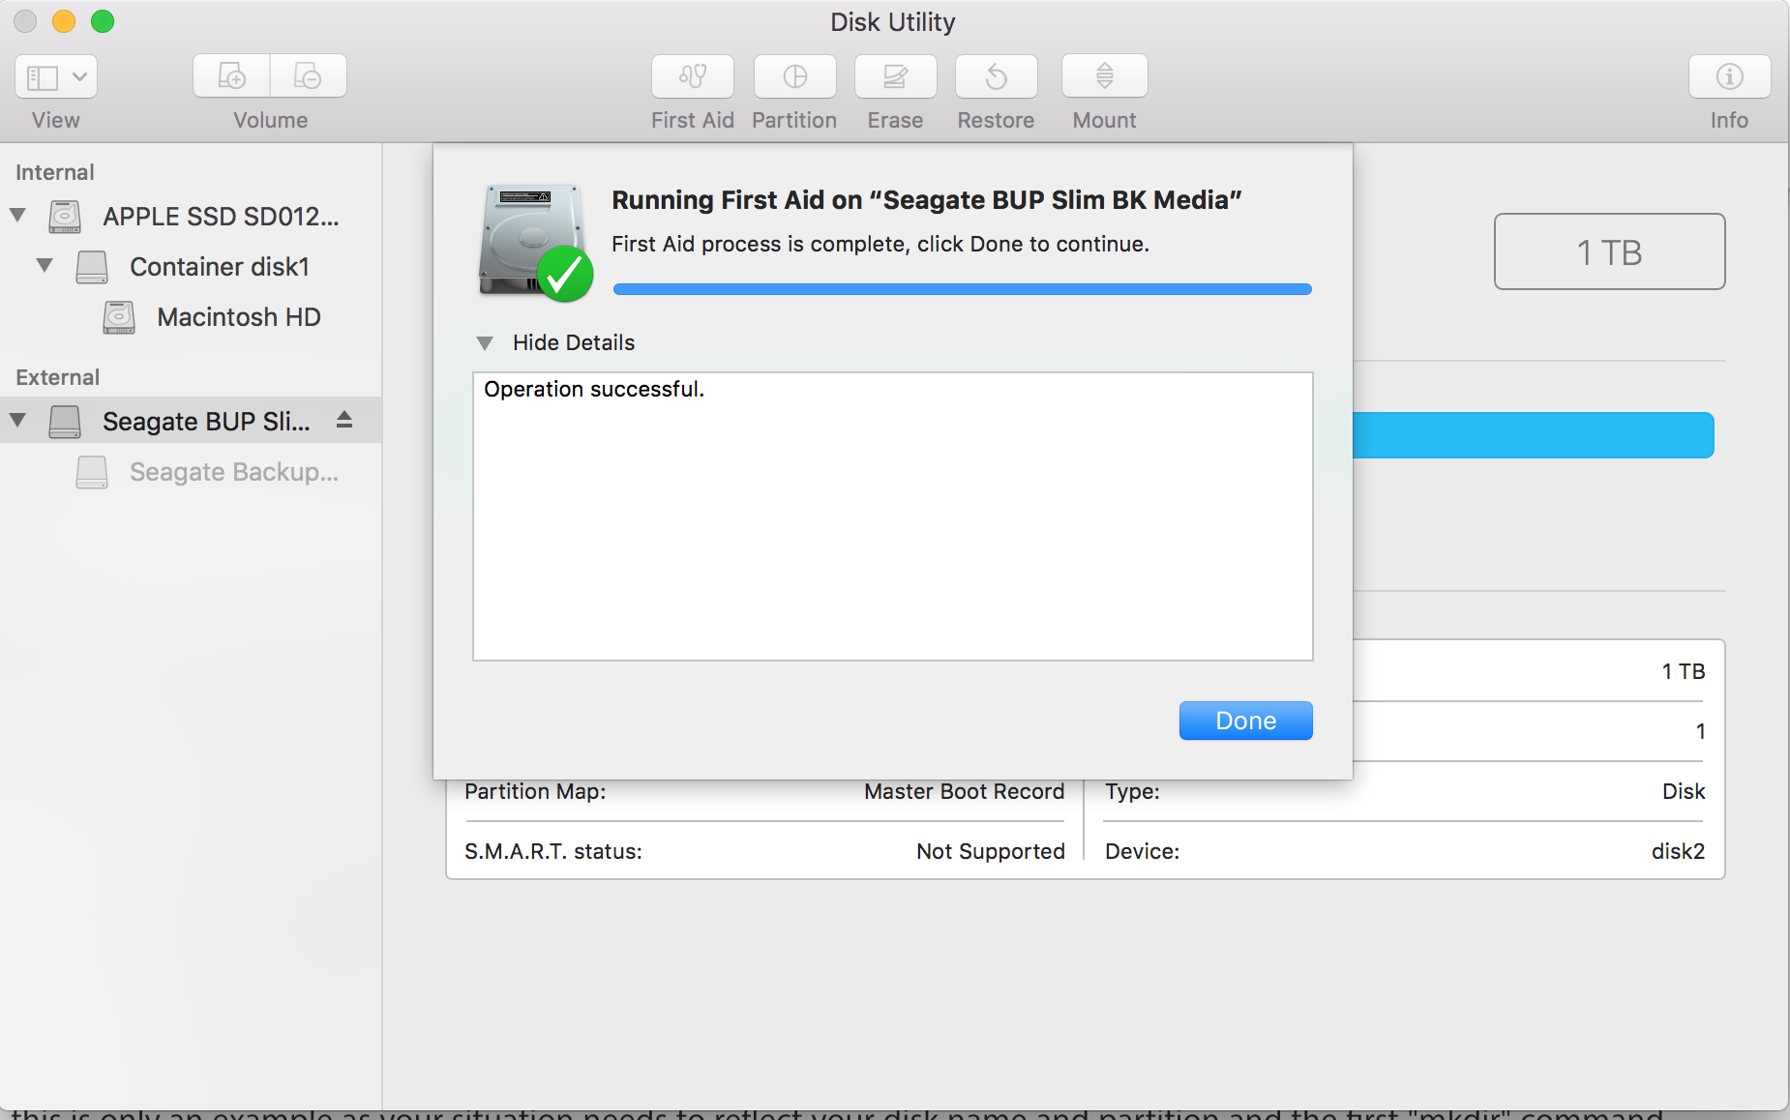
Task: Click the Macintosh HD volume icon
Action: click(x=119, y=316)
